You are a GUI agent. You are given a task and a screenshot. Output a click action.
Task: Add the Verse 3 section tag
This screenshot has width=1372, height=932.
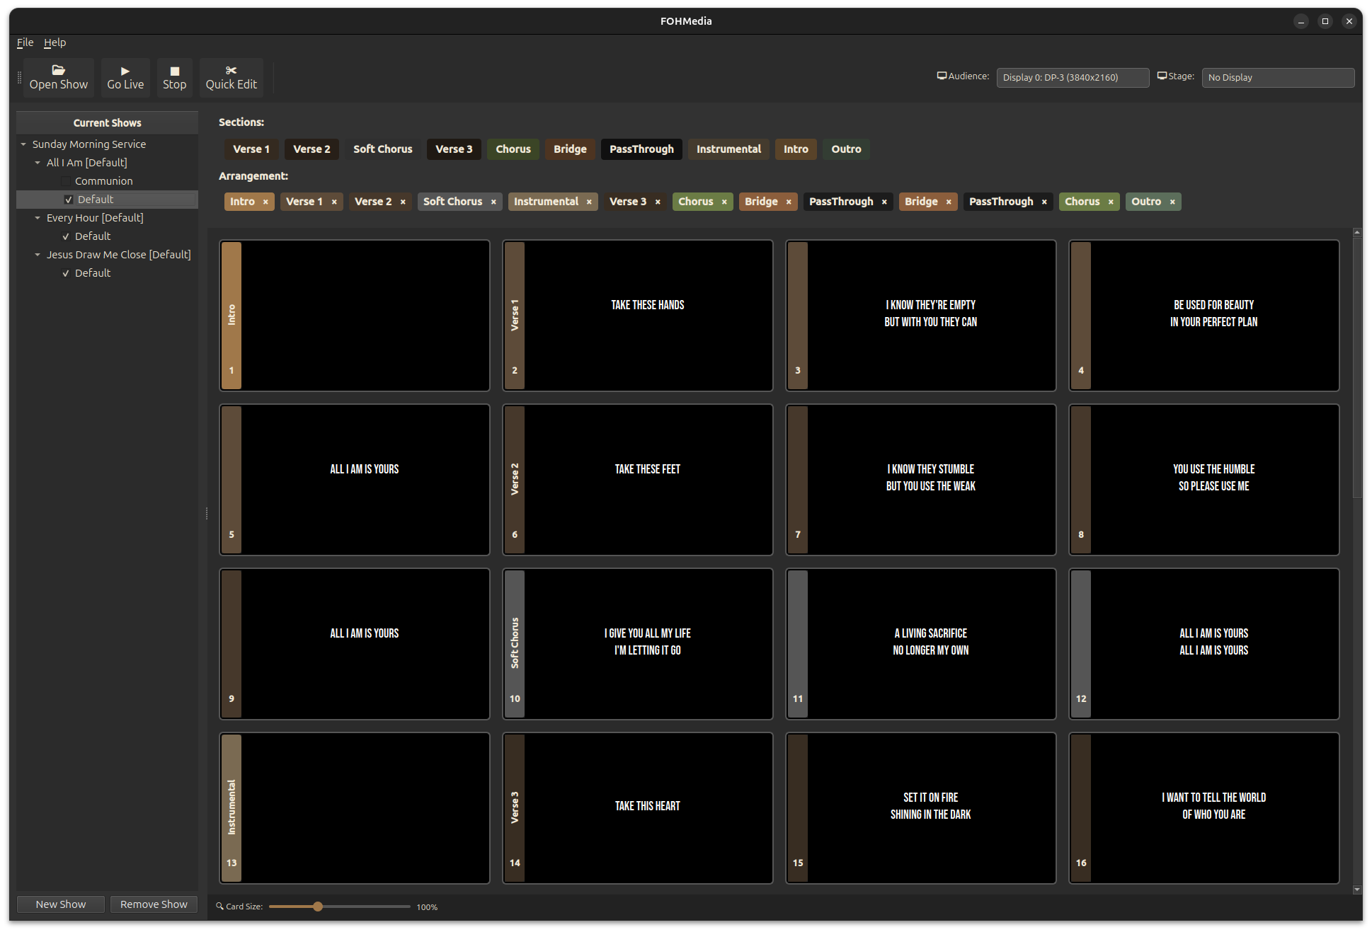click(454, 149)
